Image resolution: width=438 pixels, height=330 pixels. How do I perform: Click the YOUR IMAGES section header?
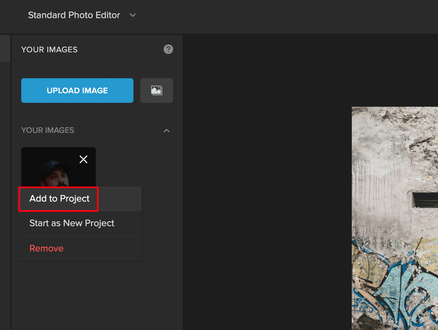click(48, 130)
